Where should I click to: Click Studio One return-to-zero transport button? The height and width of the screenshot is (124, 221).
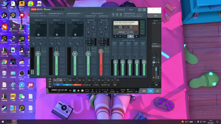[70, 91]
